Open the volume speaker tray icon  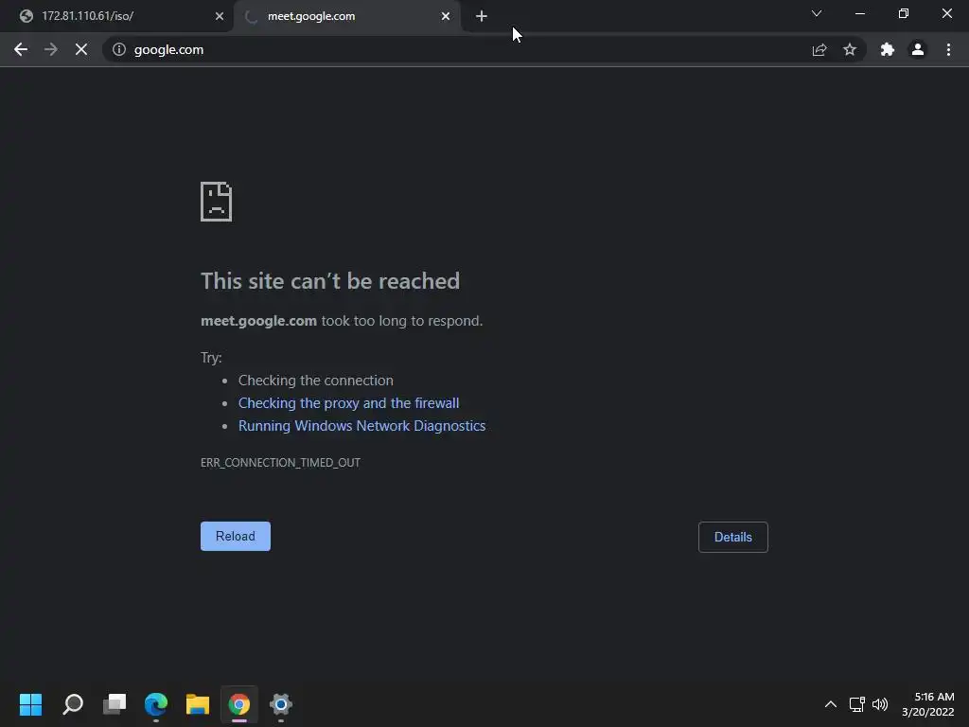click(880, 704)
